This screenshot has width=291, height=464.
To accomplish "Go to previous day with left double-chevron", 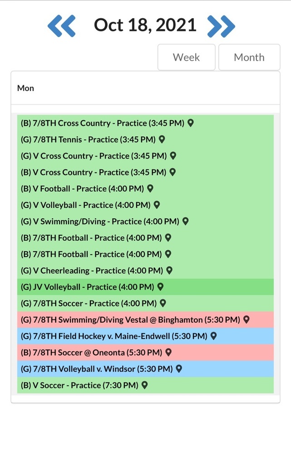I will point(62,26).
